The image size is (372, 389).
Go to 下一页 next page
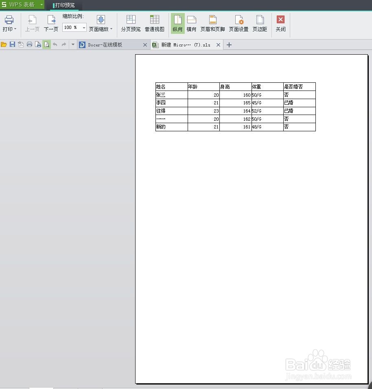(x=51, y=24)
